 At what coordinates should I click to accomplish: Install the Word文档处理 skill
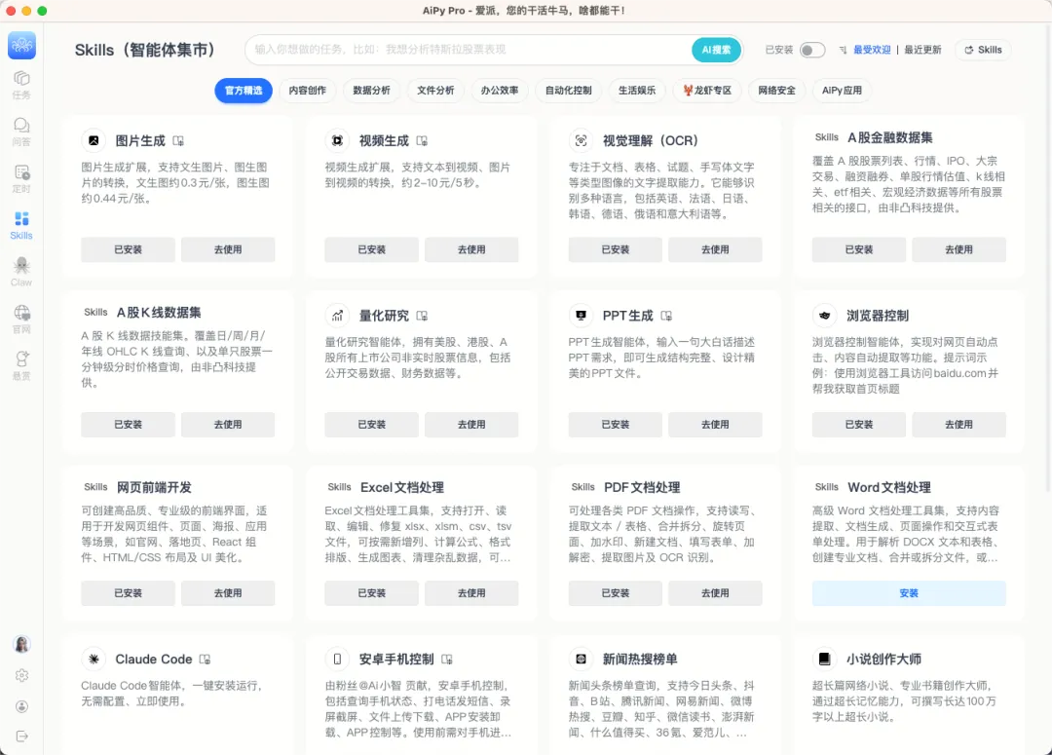[x=909, y=593]
